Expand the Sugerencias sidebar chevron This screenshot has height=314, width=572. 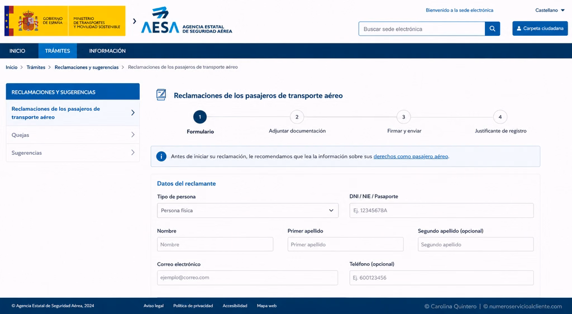133,153
